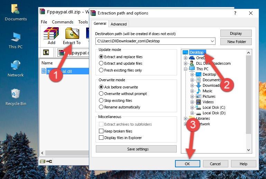
Task: Switch to the General tab
Action: click(x=100, y=23)
